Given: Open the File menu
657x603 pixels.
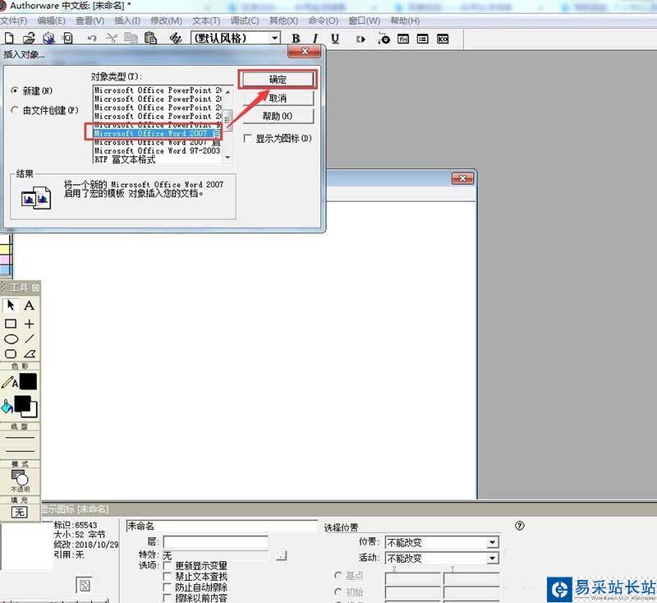Looking at the screenshot, I should click(x=14, y=21).
